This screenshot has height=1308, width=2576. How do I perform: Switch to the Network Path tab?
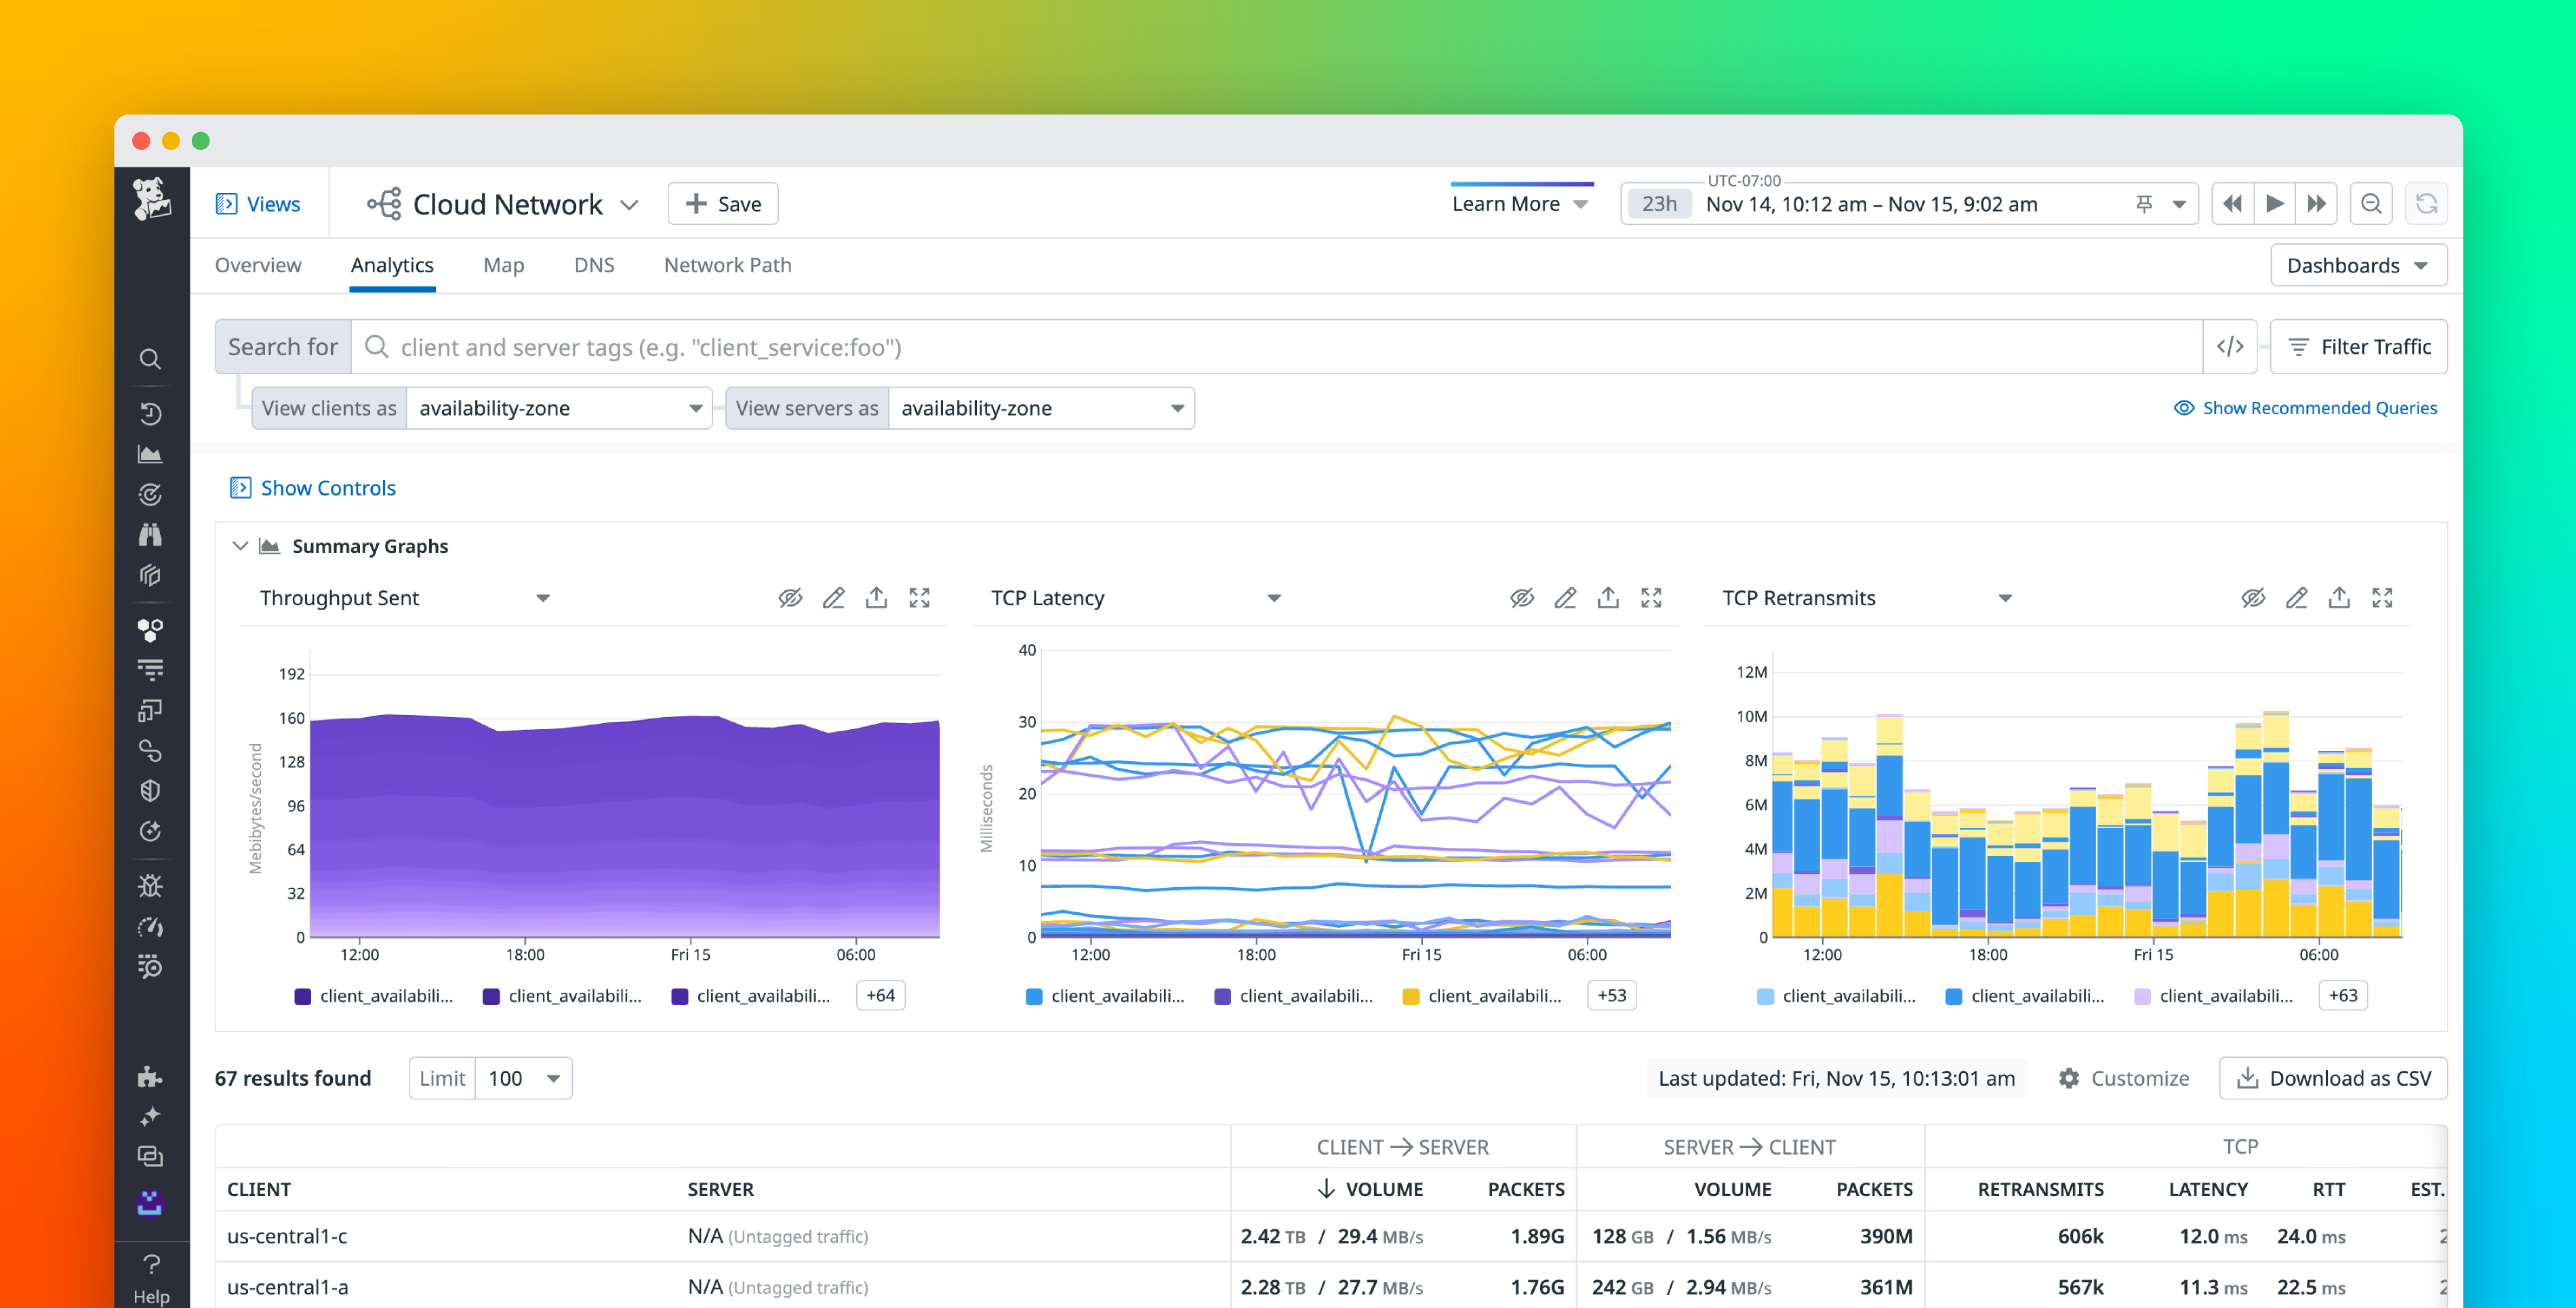pyautogui.click(x=727, y=265)
